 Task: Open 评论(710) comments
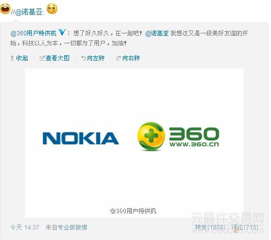pyautogui.click(x=245, y=227)
